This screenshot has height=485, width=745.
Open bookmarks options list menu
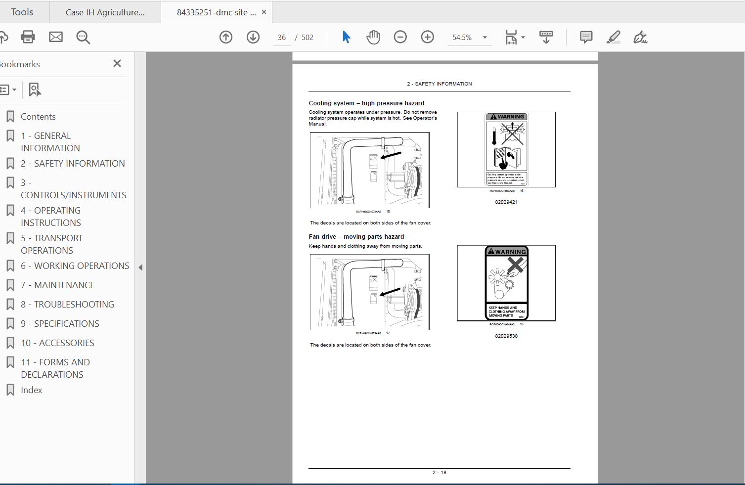coord(8,89)
